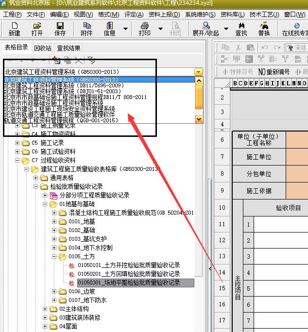Screen dimensions: 308x332
Task: Expand the C5 施工记录 folder node
Action: (18, 143)
